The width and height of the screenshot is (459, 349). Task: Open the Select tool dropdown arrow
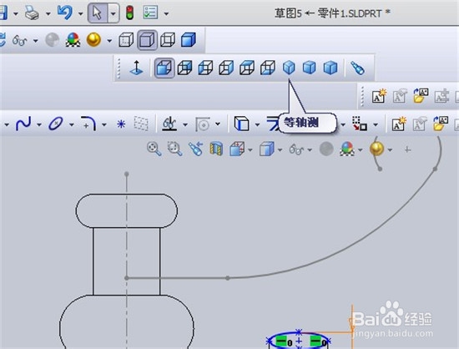113,13
